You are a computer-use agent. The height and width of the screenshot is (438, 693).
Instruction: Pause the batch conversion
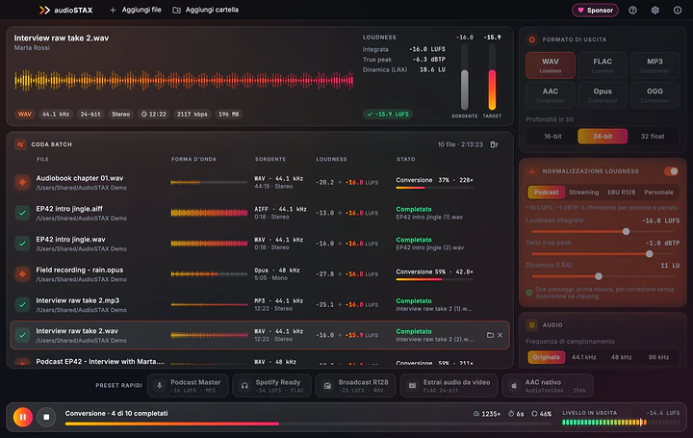[x=22, y=417]
